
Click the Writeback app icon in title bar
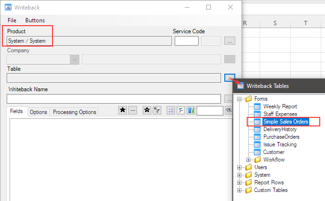click(x=8, y=8)
